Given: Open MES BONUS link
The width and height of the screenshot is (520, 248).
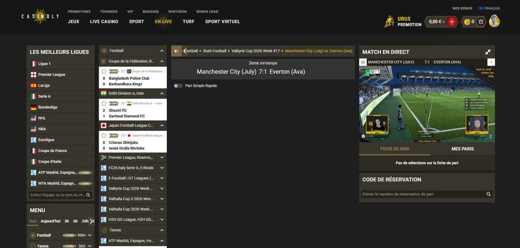Looking at the screenshot, I should [x=462, y=8].
